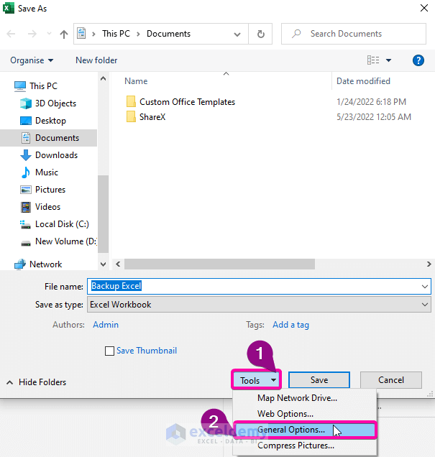Click the 5/23/2022 12:05 AM date cell

(374, 117)
